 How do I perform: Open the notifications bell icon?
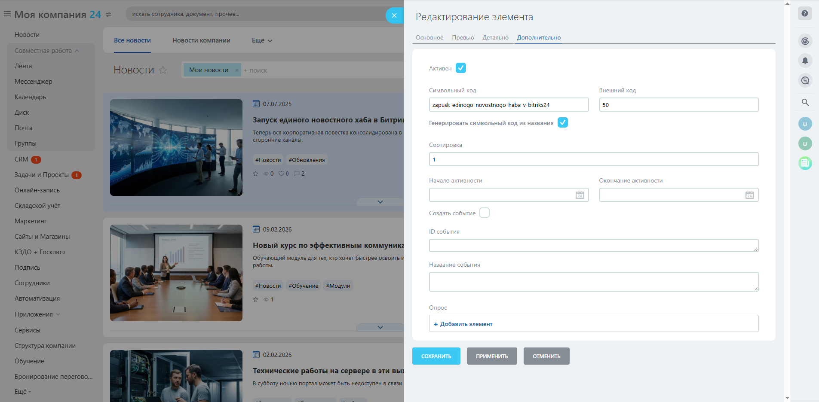click(x=805, y=61)
